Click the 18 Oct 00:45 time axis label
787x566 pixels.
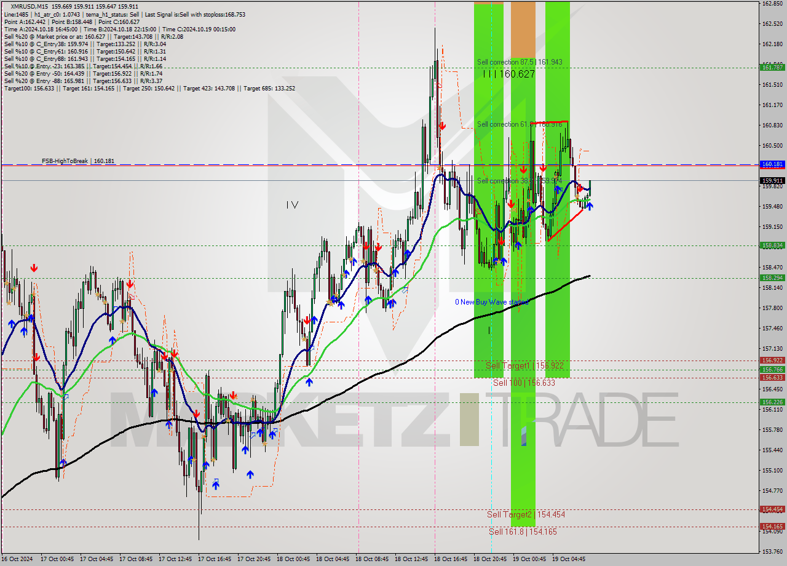coord(292,559)
